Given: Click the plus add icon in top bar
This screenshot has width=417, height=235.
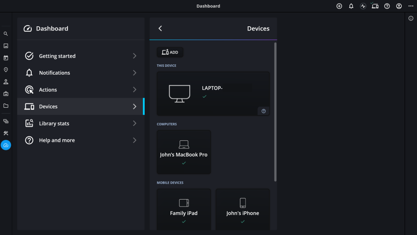Looking at the screenshot, I should pyautogui.click(x=339, y=6).
